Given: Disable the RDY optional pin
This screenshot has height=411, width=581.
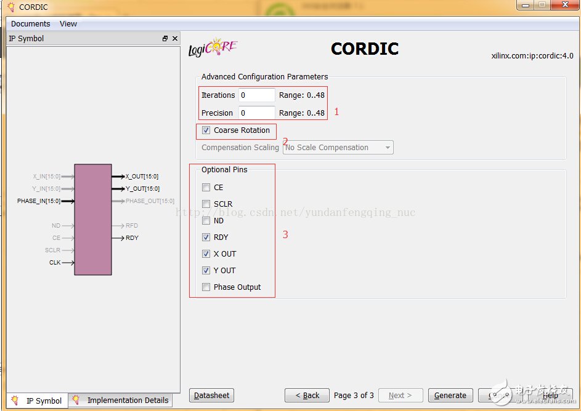Looking at the screenshot, I should pyautogui.click(x=206, y=237).
